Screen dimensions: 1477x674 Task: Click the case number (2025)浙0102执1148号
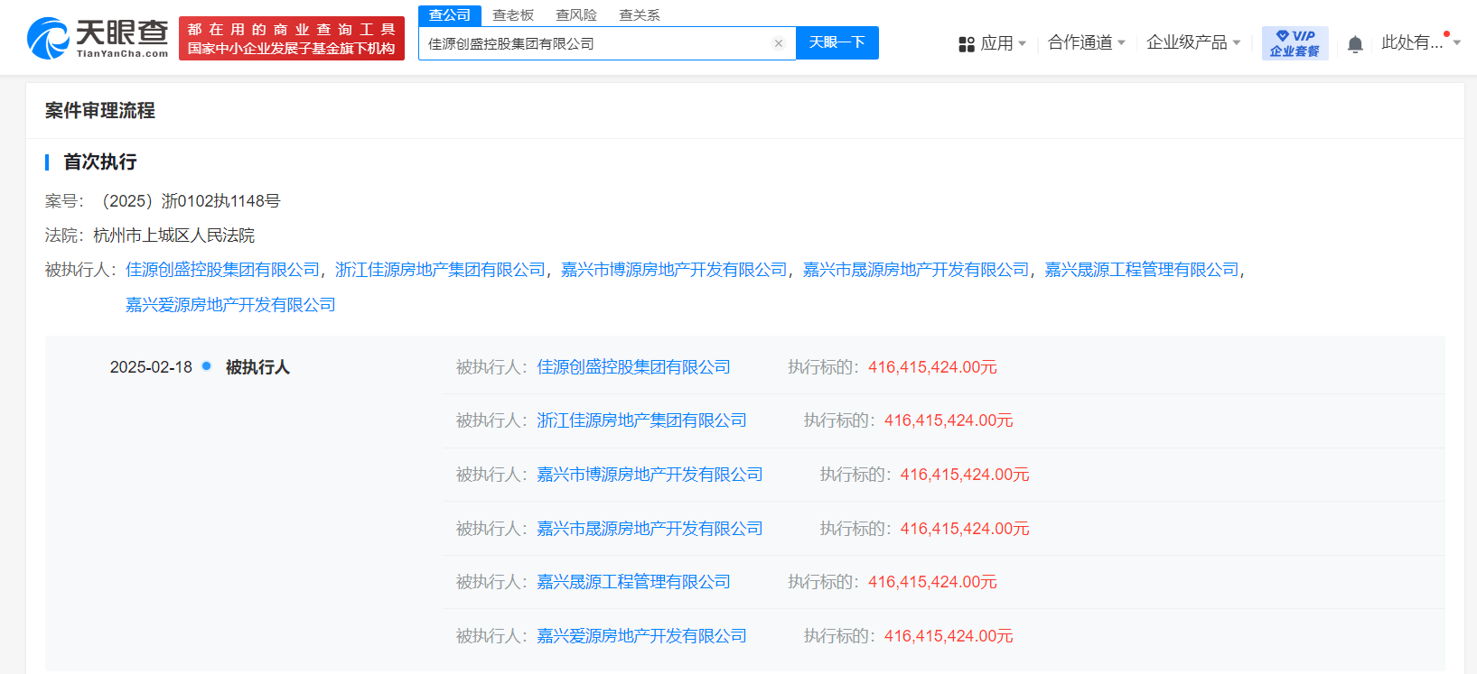pos(189,201)
